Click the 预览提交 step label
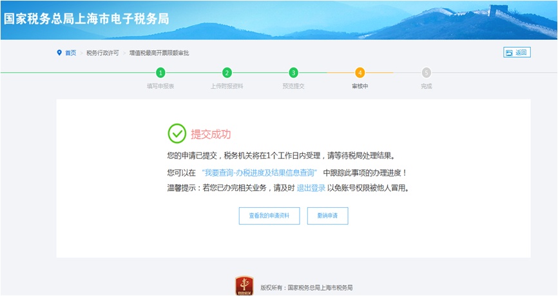Viewport: 558px width, 296px height. pos(293,86)
